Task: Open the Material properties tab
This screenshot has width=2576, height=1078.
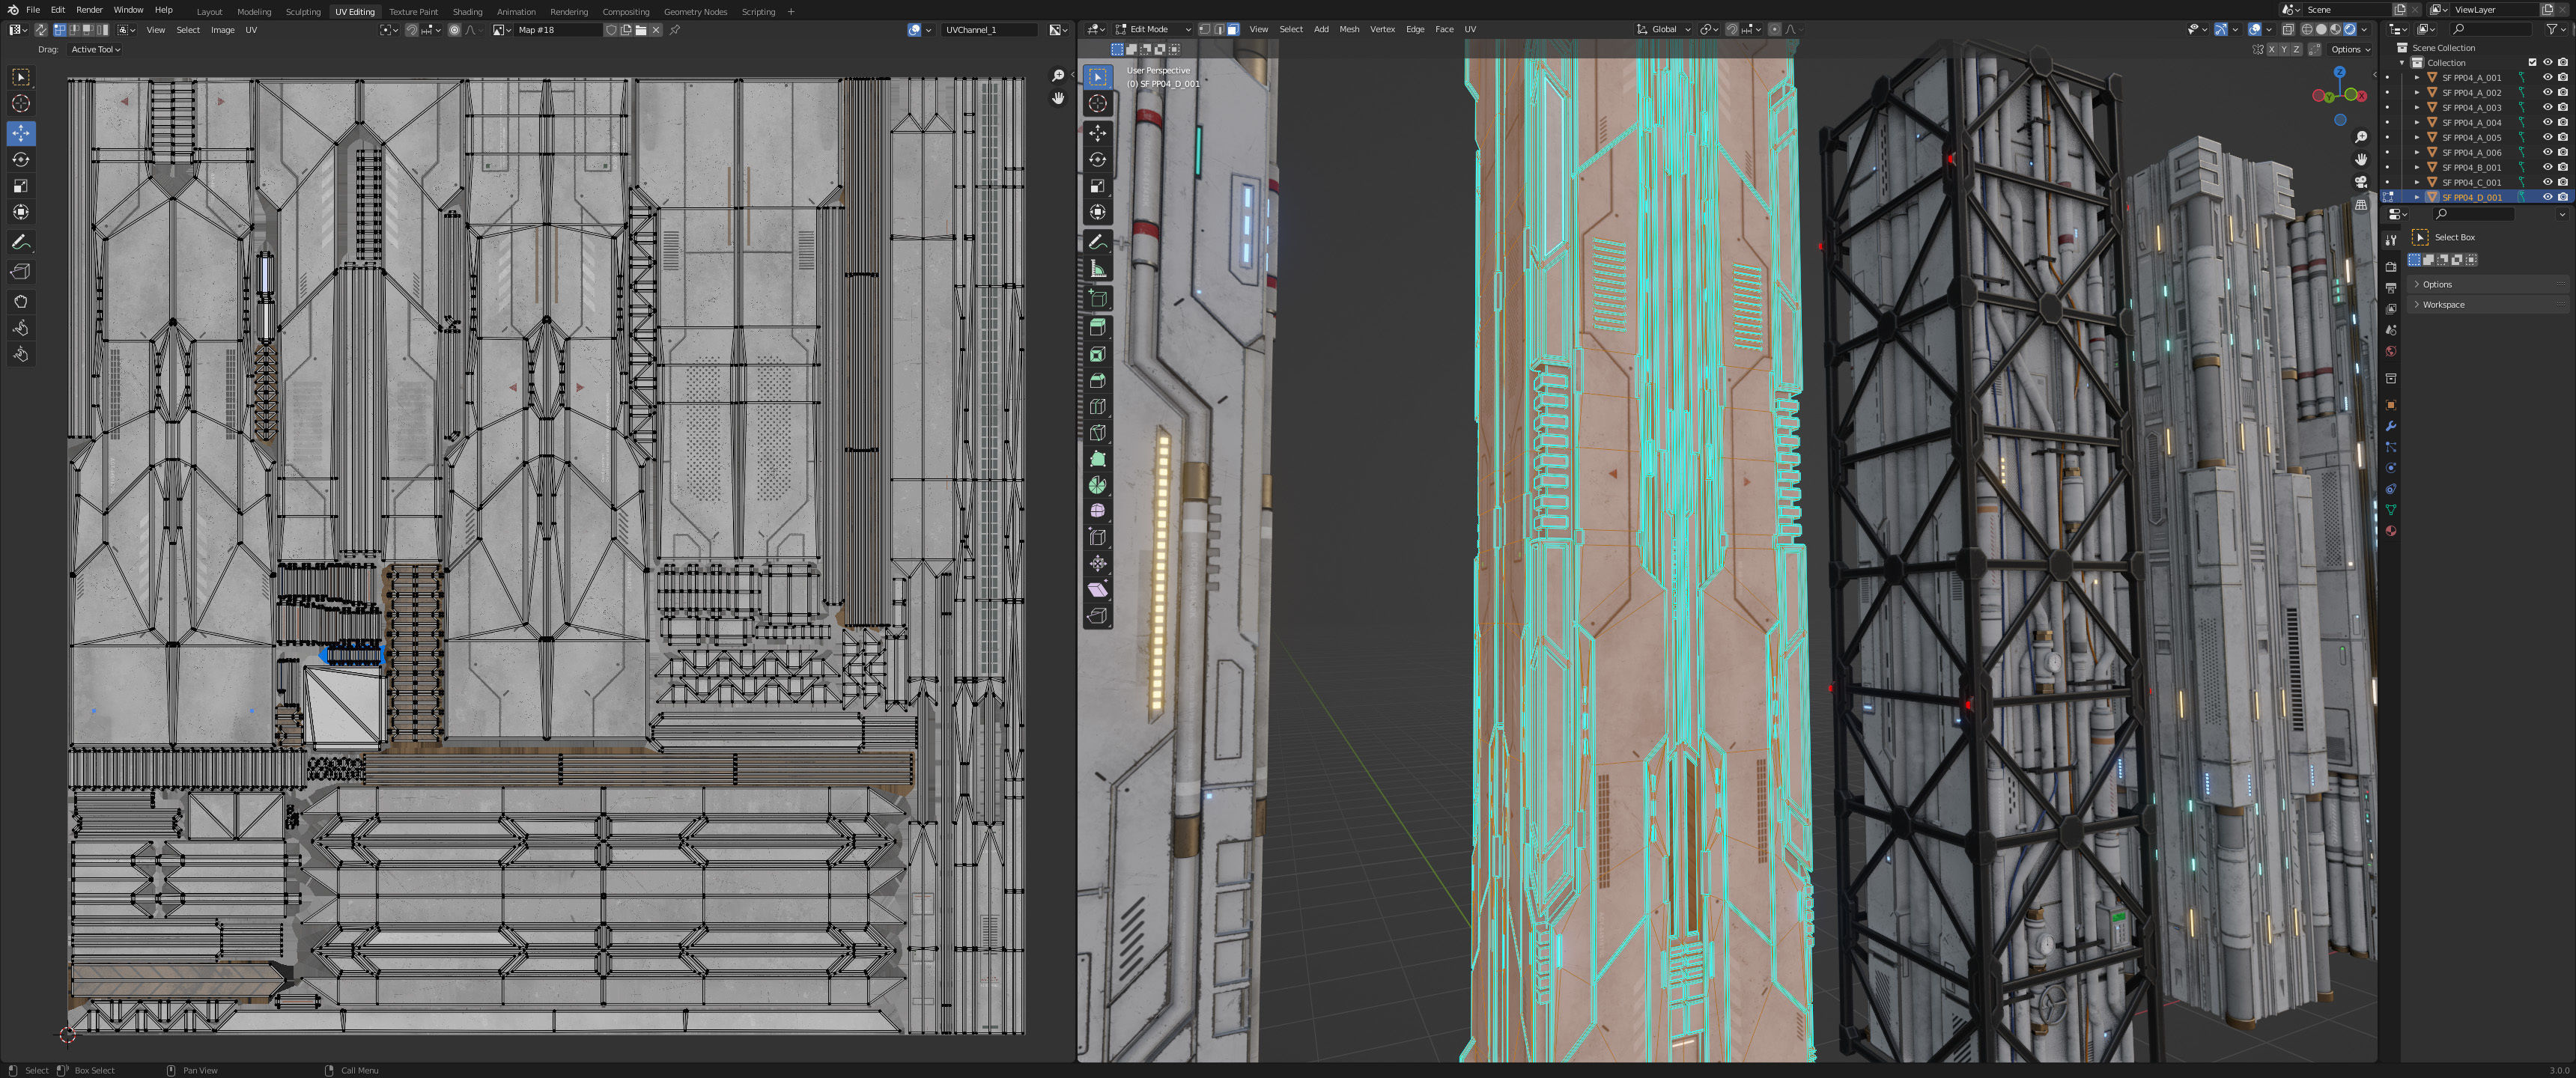Action: pyautogui.click(x=2391, y=531)
